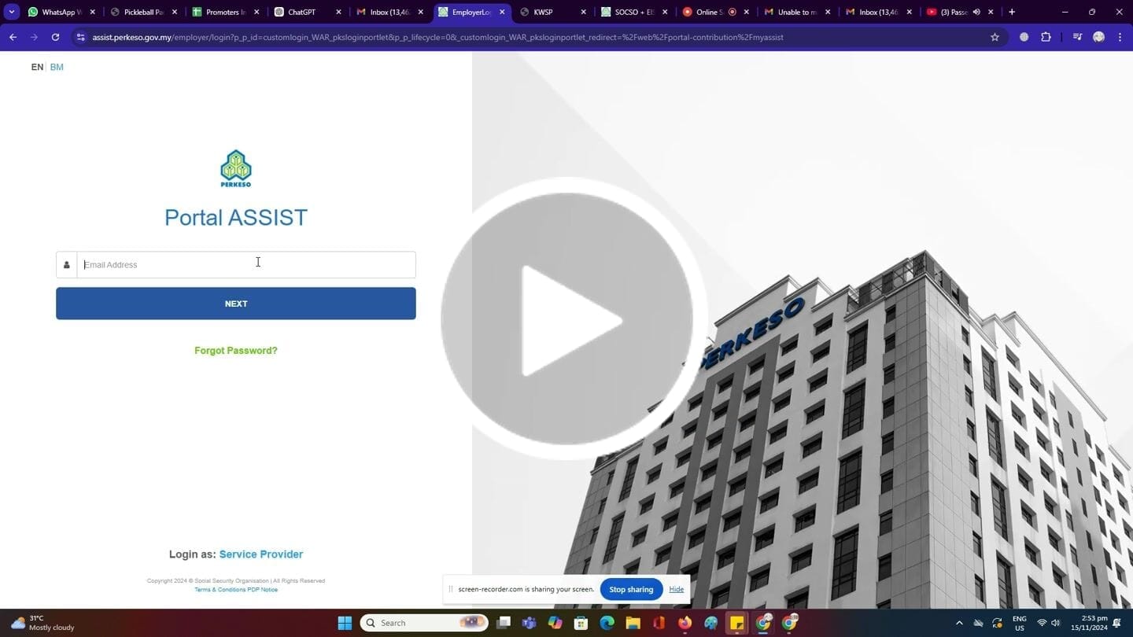This screenshot has width=1133, height=637.
Task: Hide the screen sharing bar
Action: click(676, 589)
